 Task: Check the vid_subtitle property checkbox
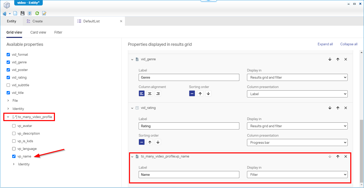[8, 85]
